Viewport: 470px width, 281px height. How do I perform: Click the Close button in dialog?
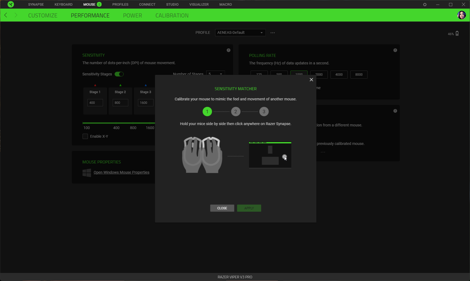coord(222,208)
